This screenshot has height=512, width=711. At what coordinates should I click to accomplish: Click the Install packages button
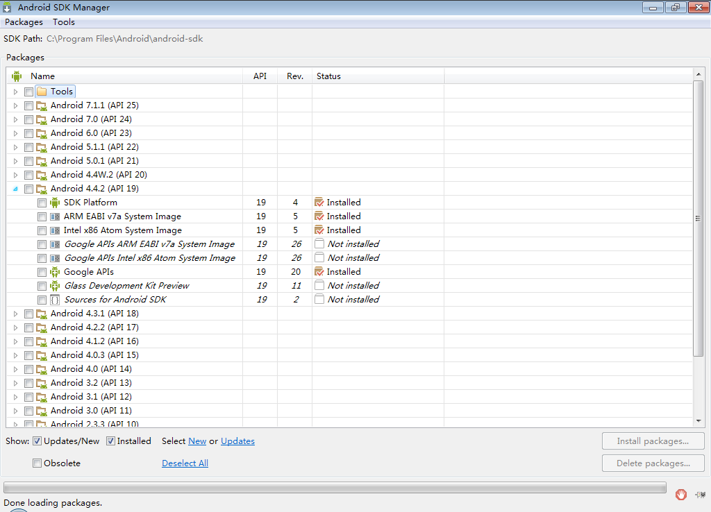click(653, 441)
